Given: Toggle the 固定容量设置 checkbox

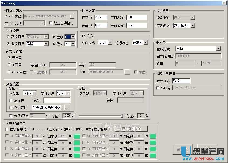Looking at the screenshot, I should pyautogui.click(x=7, y=129).
